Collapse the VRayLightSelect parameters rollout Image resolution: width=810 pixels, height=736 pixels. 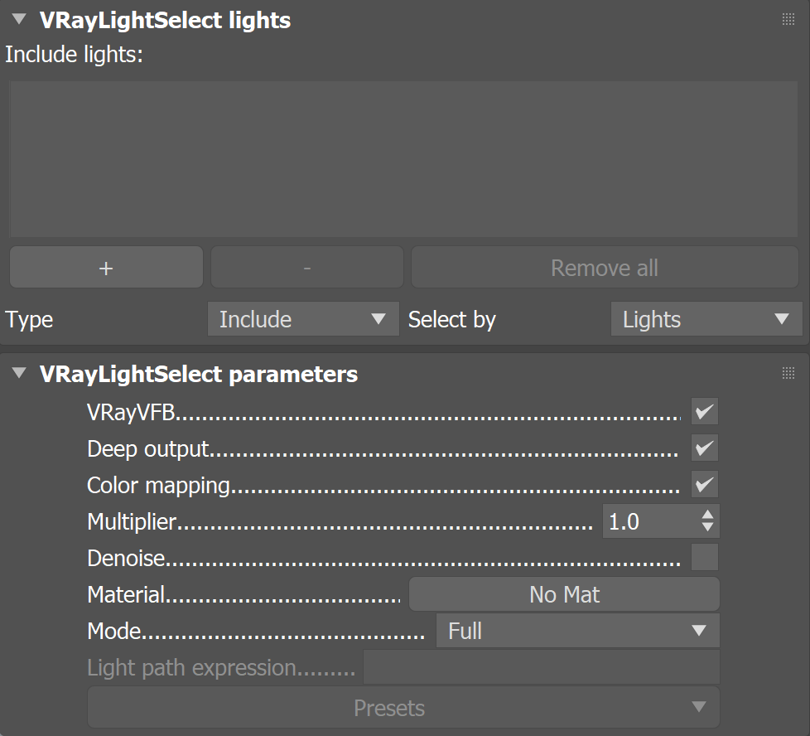point(17,373)
